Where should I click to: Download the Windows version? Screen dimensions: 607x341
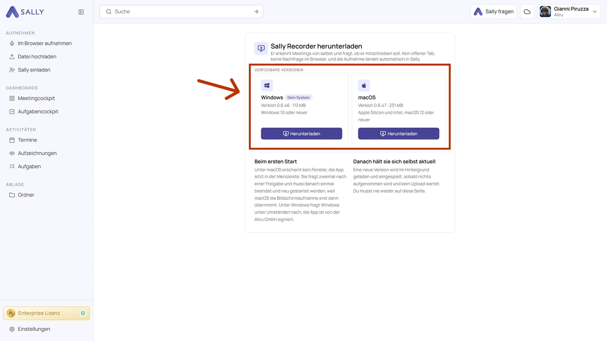[x=302, y=134]
